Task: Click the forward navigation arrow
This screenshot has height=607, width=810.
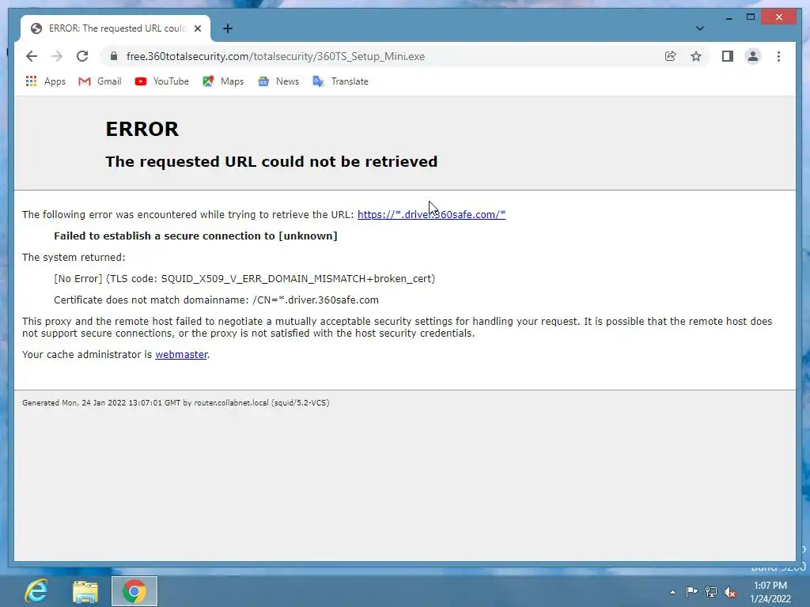Action: [57, 56]
